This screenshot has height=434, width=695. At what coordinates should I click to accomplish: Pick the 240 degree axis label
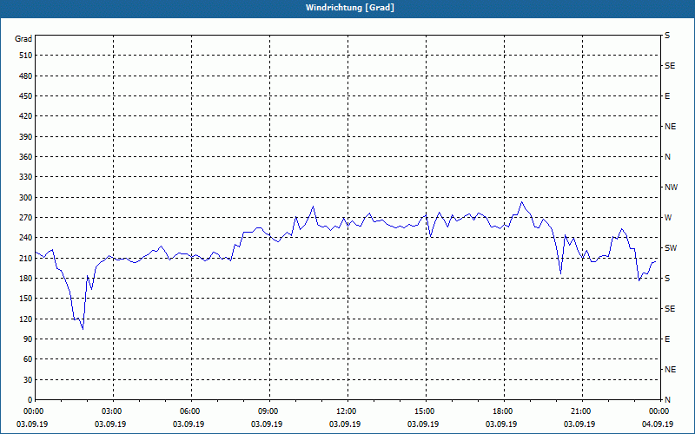(x=26, y=238)
